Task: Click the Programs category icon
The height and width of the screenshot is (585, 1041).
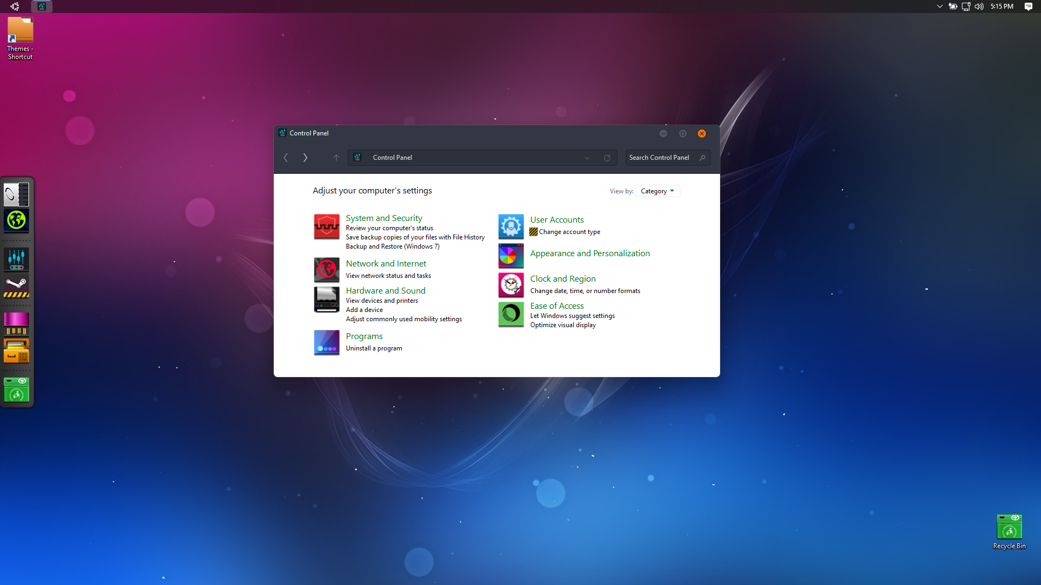Action: [x=326, y=342]
